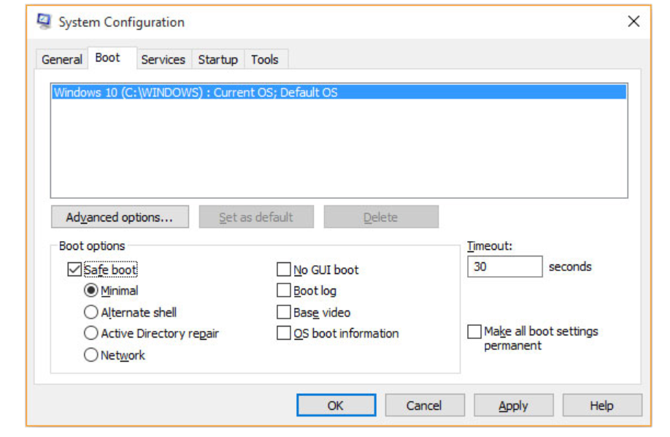Select the Windows 10 boot entry
Viewport: 670px width, 437px height.
coord(196,93)
